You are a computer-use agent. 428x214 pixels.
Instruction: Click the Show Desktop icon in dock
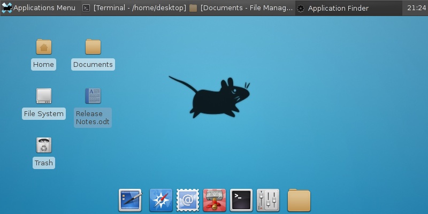(x=130, y=201)
